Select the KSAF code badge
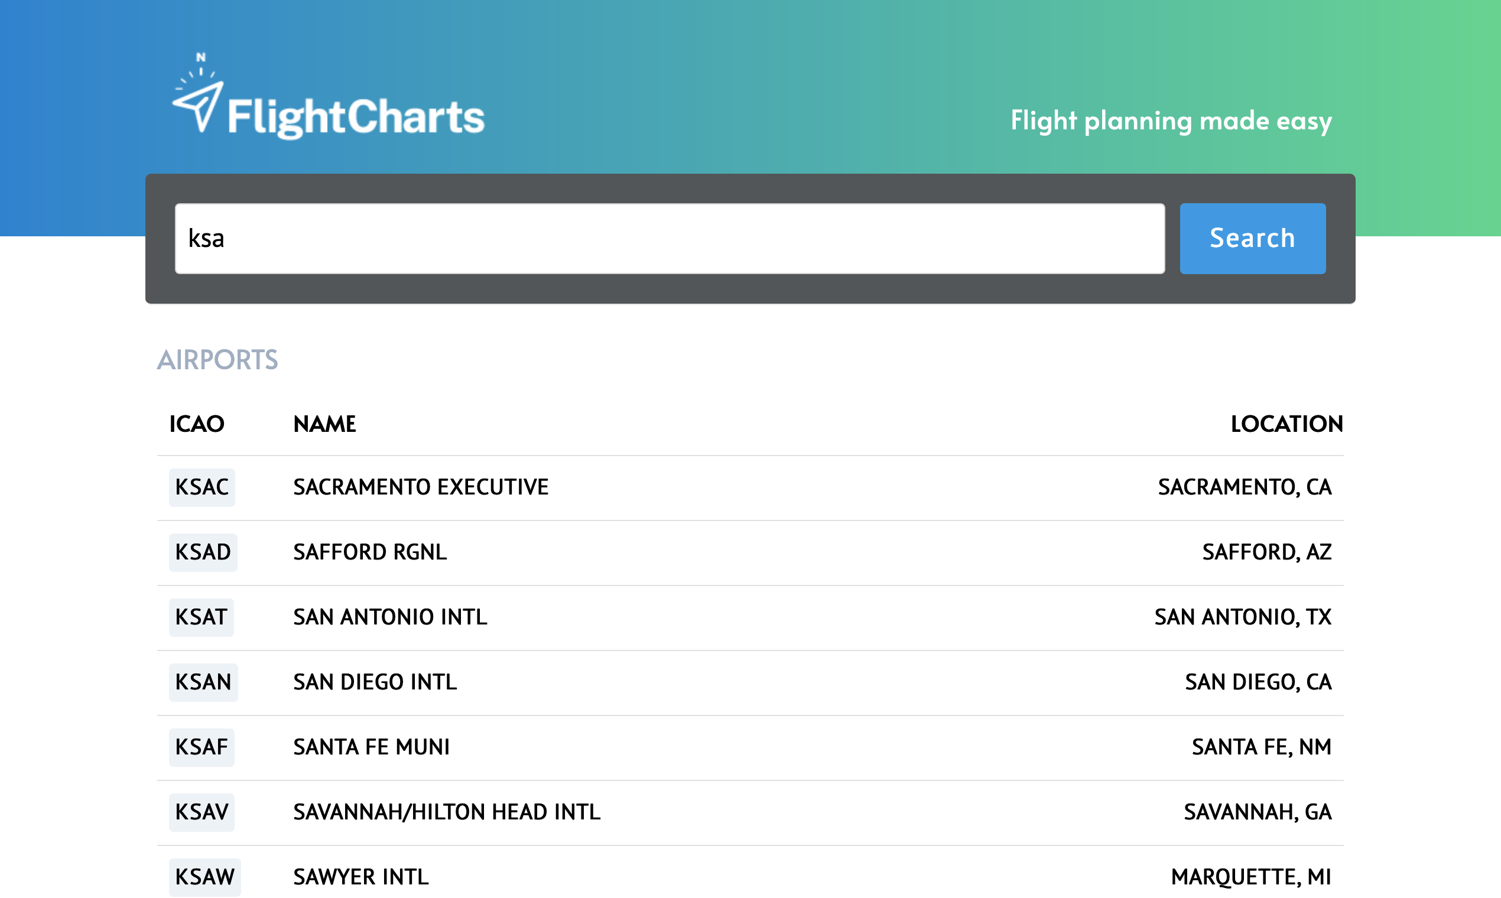Screen dimensions: 1501x898 [201, 747]
